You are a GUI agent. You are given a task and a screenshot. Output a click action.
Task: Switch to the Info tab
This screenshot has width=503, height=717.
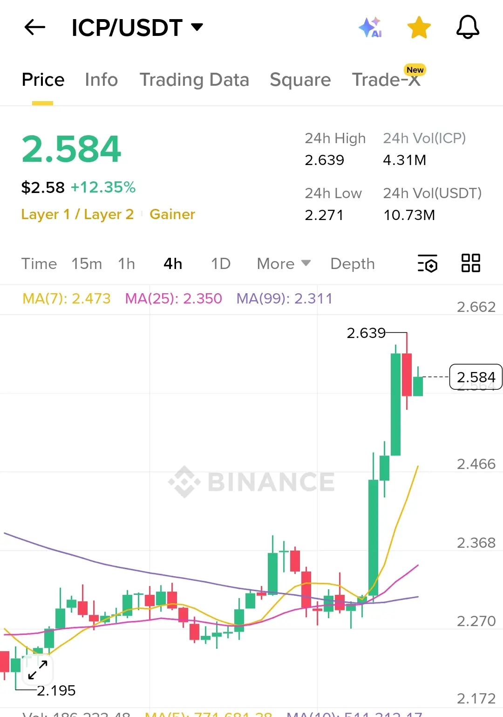coord(101,80)
